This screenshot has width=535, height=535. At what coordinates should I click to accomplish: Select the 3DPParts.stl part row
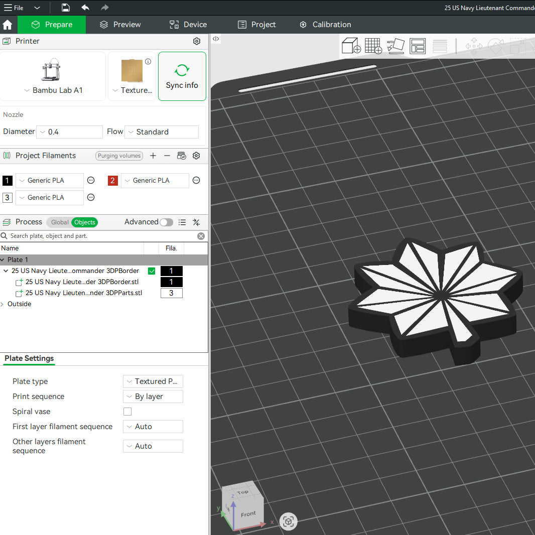tap(84, 293)
